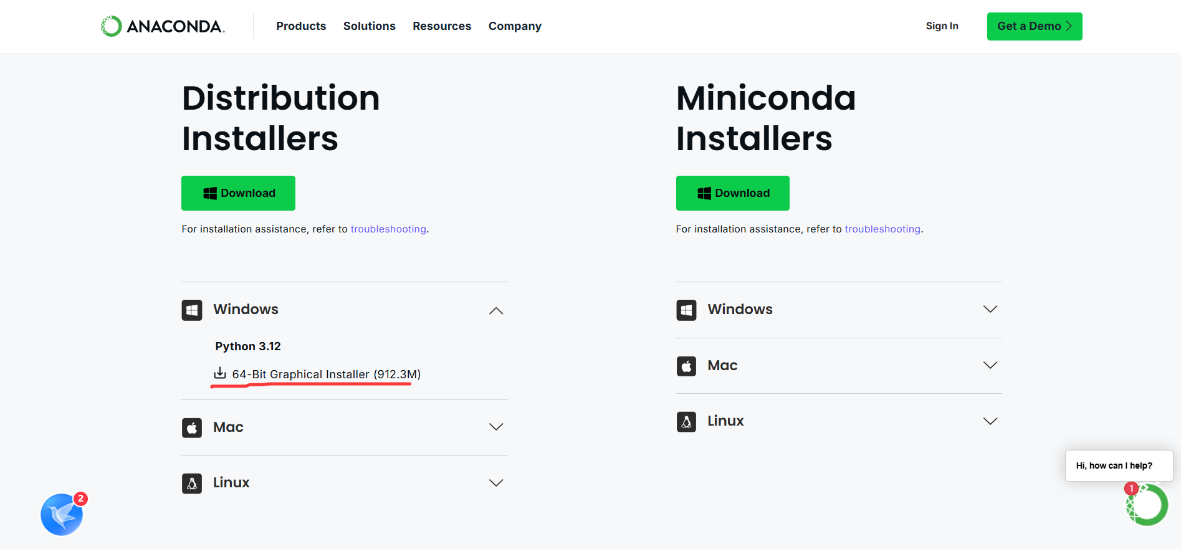Viewport: 1181px width, 549px height.
Task: Open troubleshooting link under Miniconda Installers
Action: click(x=882, y=229)
